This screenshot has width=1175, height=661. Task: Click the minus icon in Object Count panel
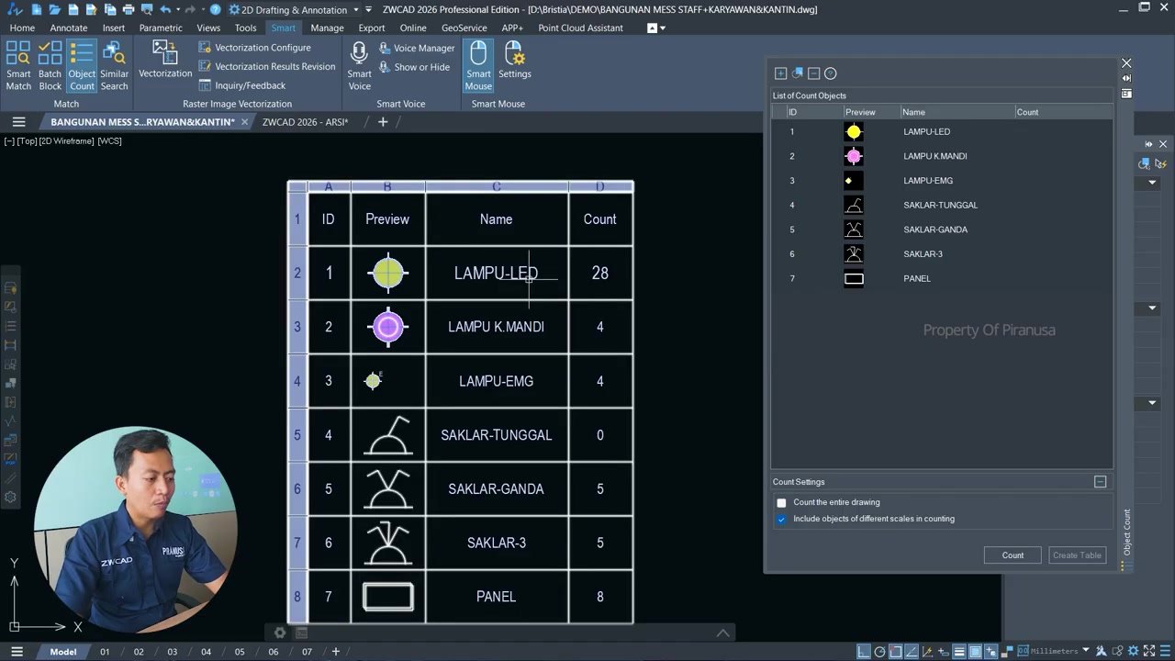tap(813, 73)
